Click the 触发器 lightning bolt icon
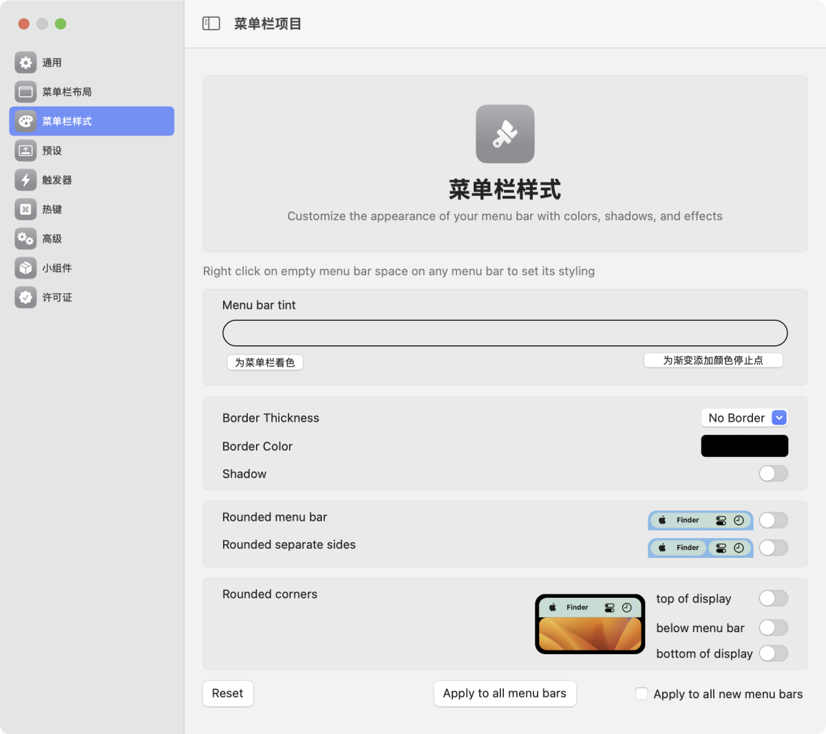 (x=25, y=180)
